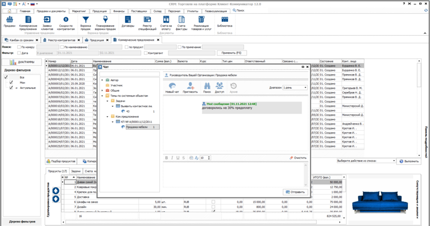
Task: Open Воронка продаж funnel icon
Action: coord(85,23)
